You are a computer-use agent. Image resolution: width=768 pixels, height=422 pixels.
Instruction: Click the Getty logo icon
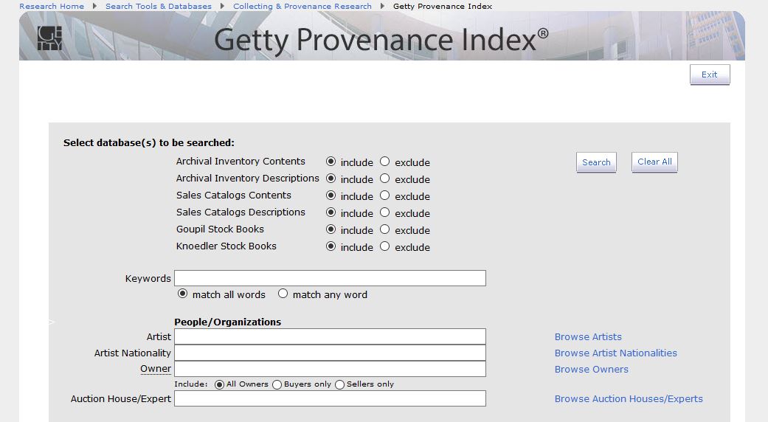(49, 38)
